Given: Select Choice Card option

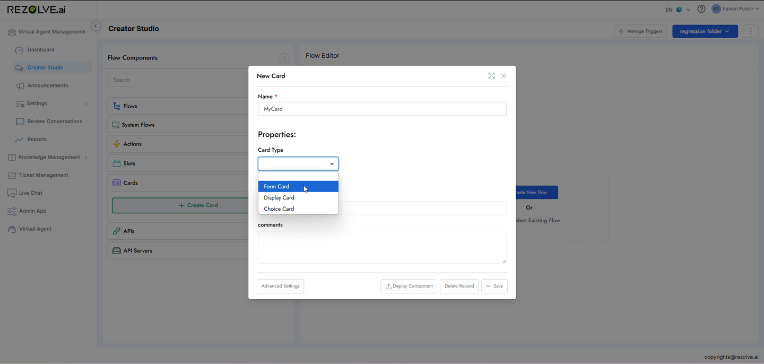Looking at the screenshot, I should (x=298, y=209).
